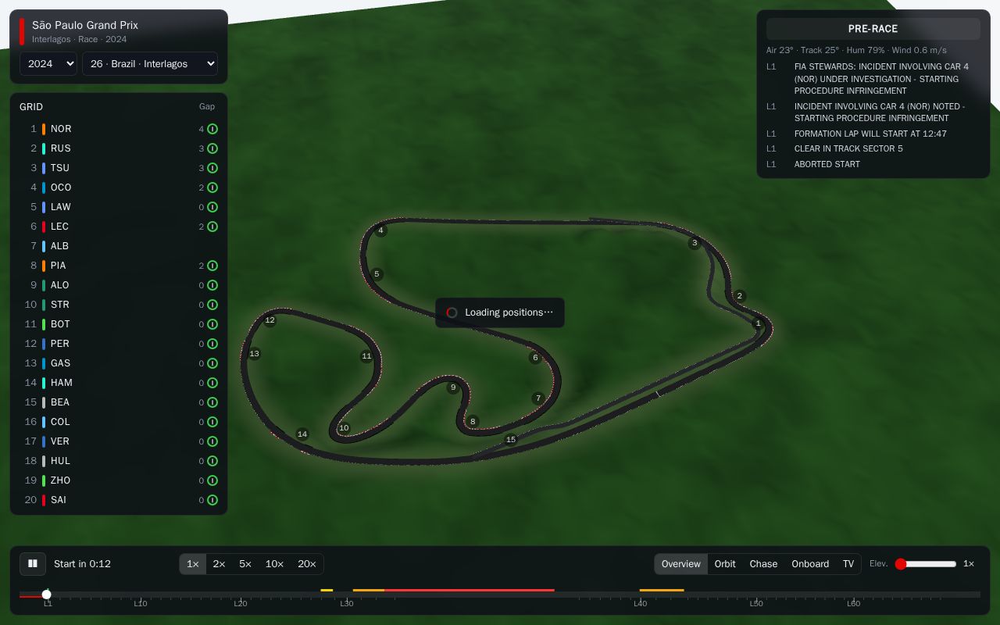The width and height of the screenshot is (1000, 625).
Task: Open the season year dropdown showing 2024
Action: [48, 64]
